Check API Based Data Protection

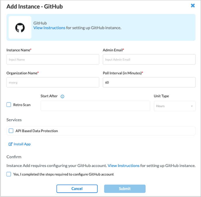click(x=11, y=131)
